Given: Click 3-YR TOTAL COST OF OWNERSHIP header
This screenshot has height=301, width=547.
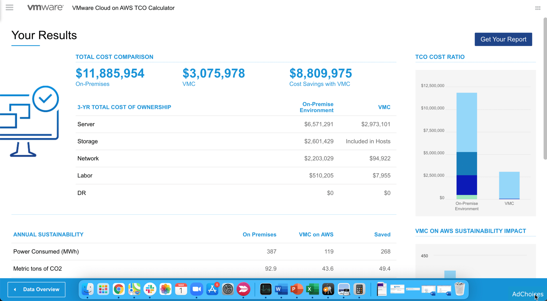Looking at the screenshot, I should tap(124, 107).
